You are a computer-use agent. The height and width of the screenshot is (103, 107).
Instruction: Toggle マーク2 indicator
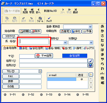tap(23, 95)
